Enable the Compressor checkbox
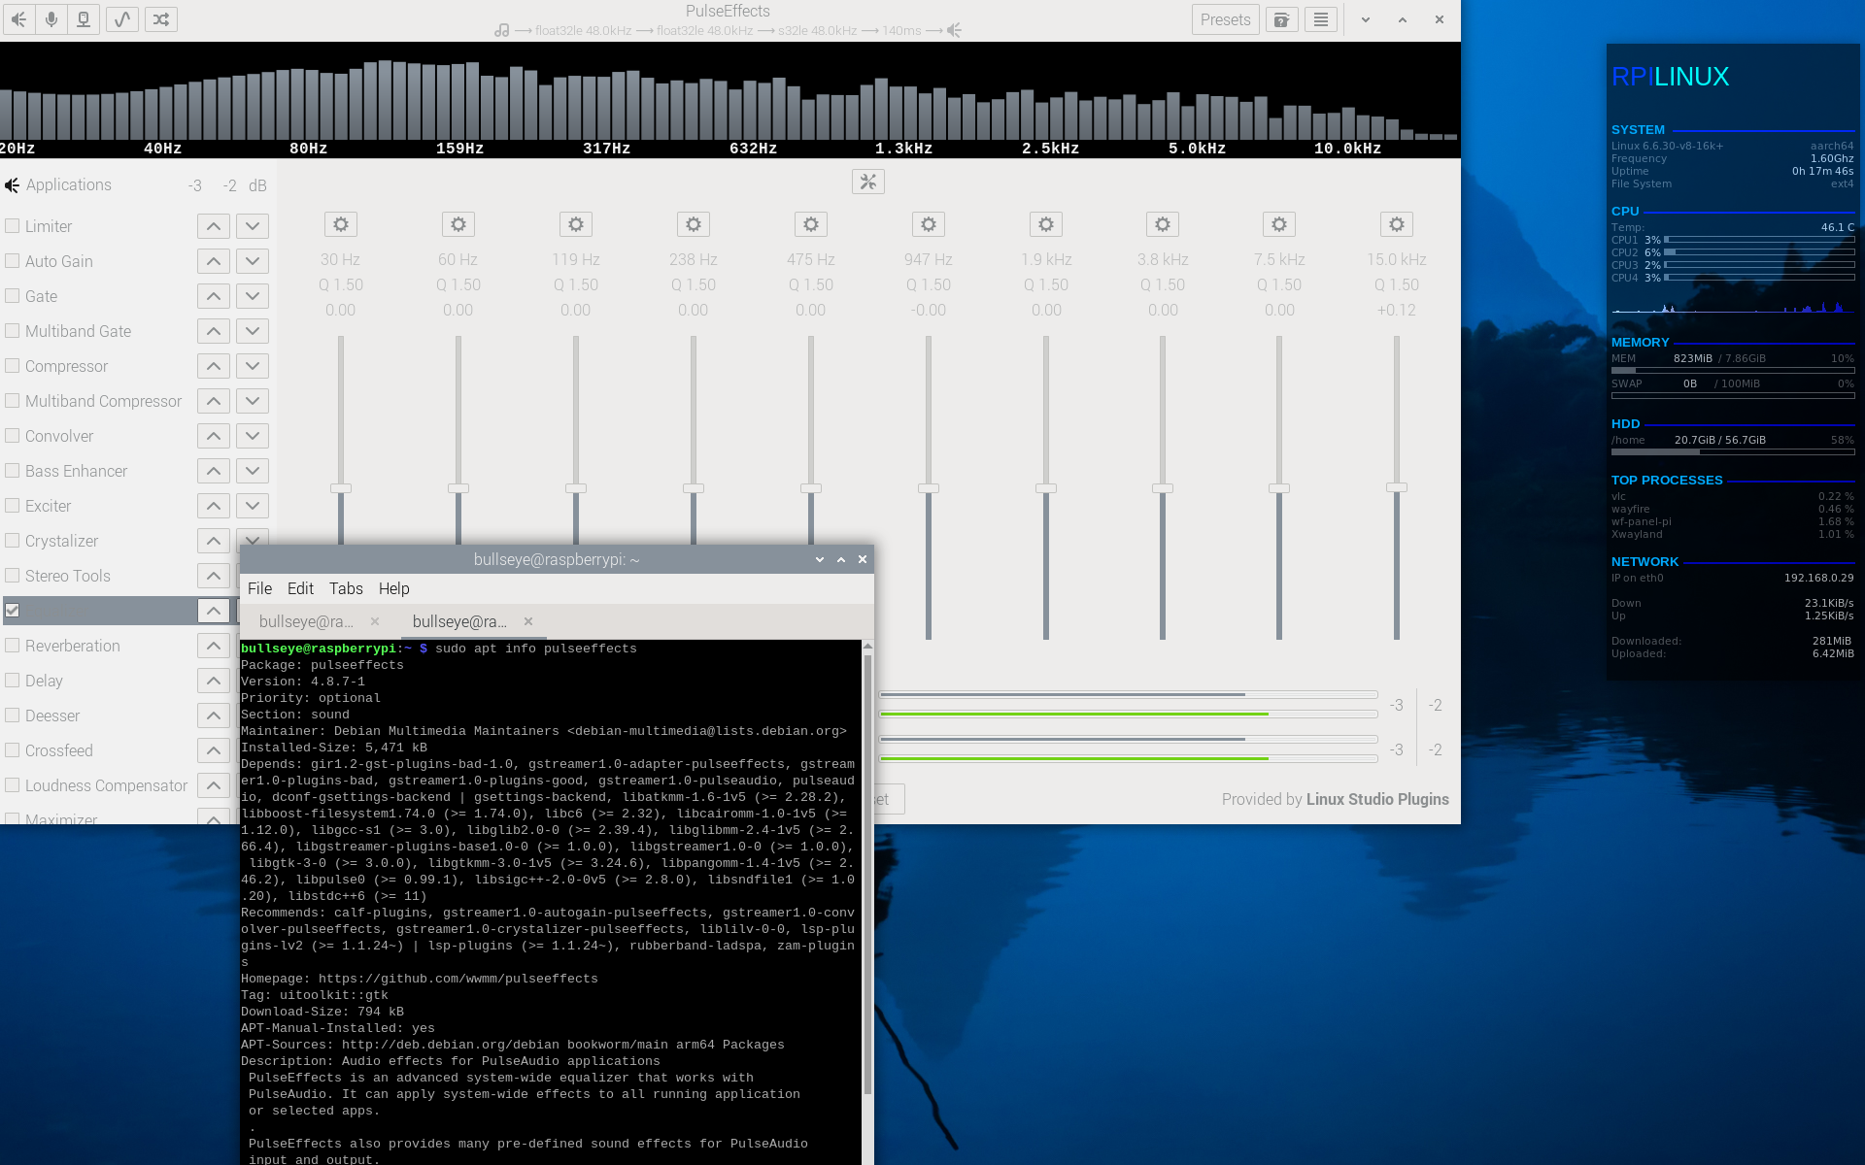 click(x=13, y=366)
